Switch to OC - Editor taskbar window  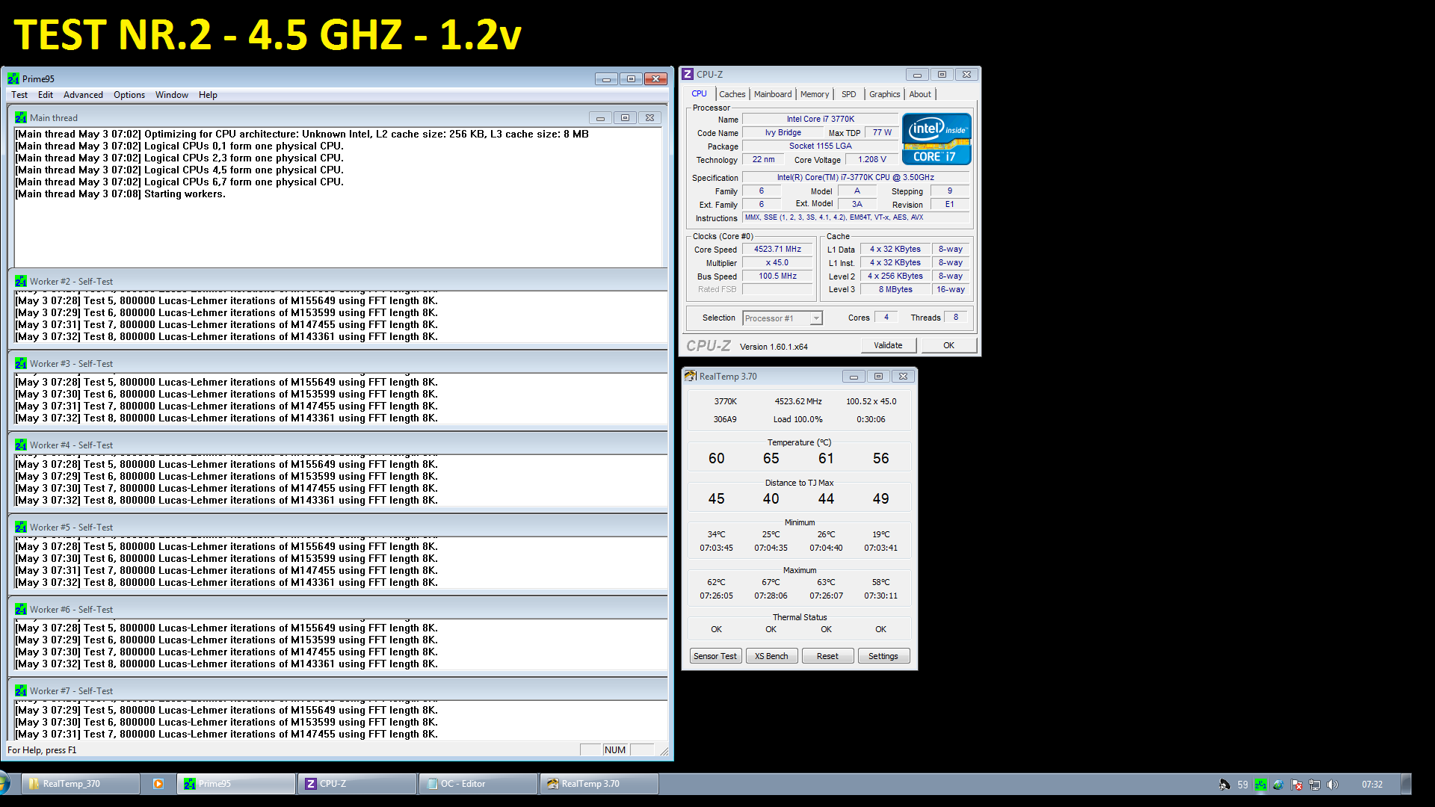pos(478,784)
